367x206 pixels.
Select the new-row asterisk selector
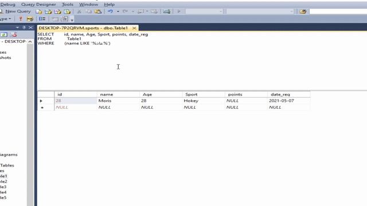pyautogui.click(x=46, y=108)
